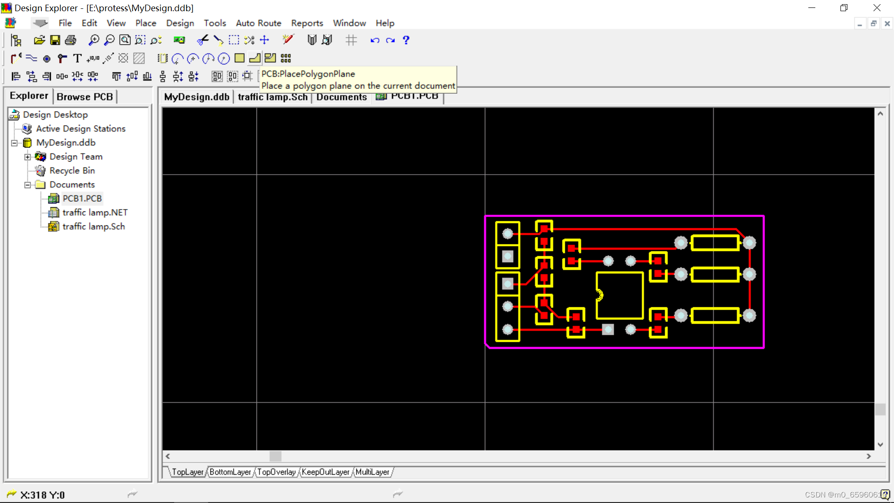
Task: Collapse the MyDesign.ddb tree node
Action: pyautogui.click(x=14, y=143)
